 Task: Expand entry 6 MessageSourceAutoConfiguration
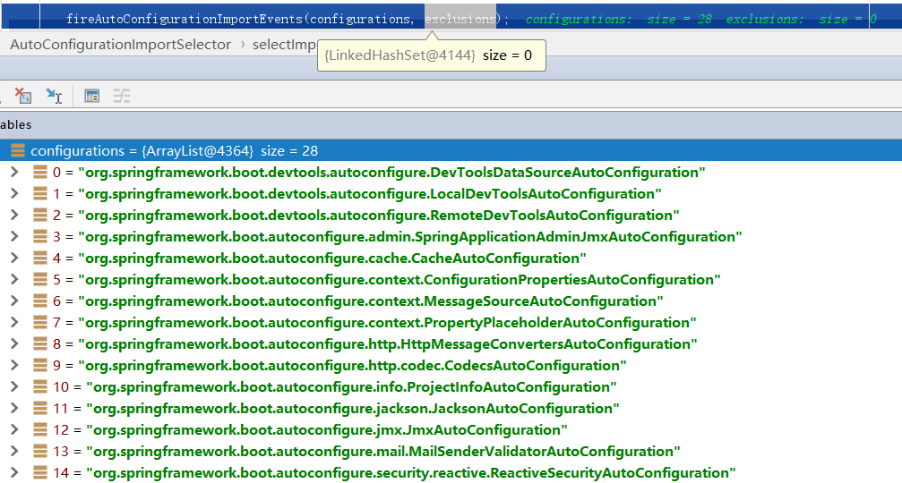point(15,301)
